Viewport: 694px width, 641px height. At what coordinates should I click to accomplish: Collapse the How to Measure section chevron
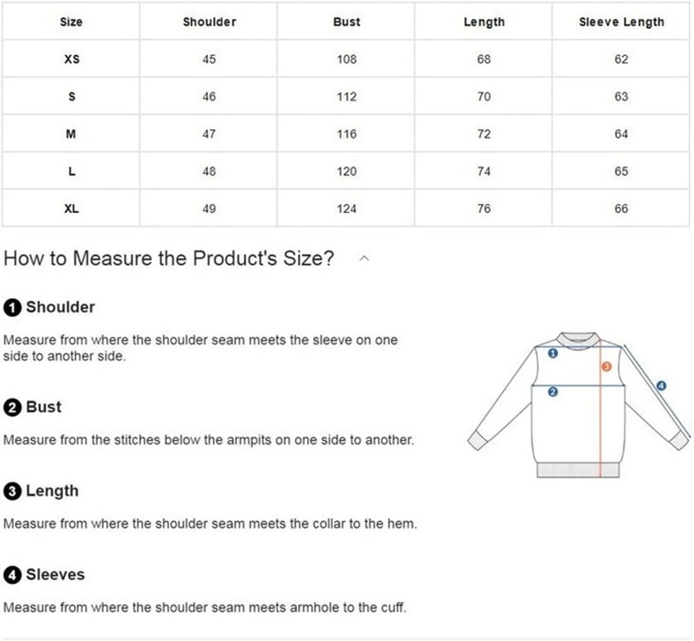pos(365,258)
